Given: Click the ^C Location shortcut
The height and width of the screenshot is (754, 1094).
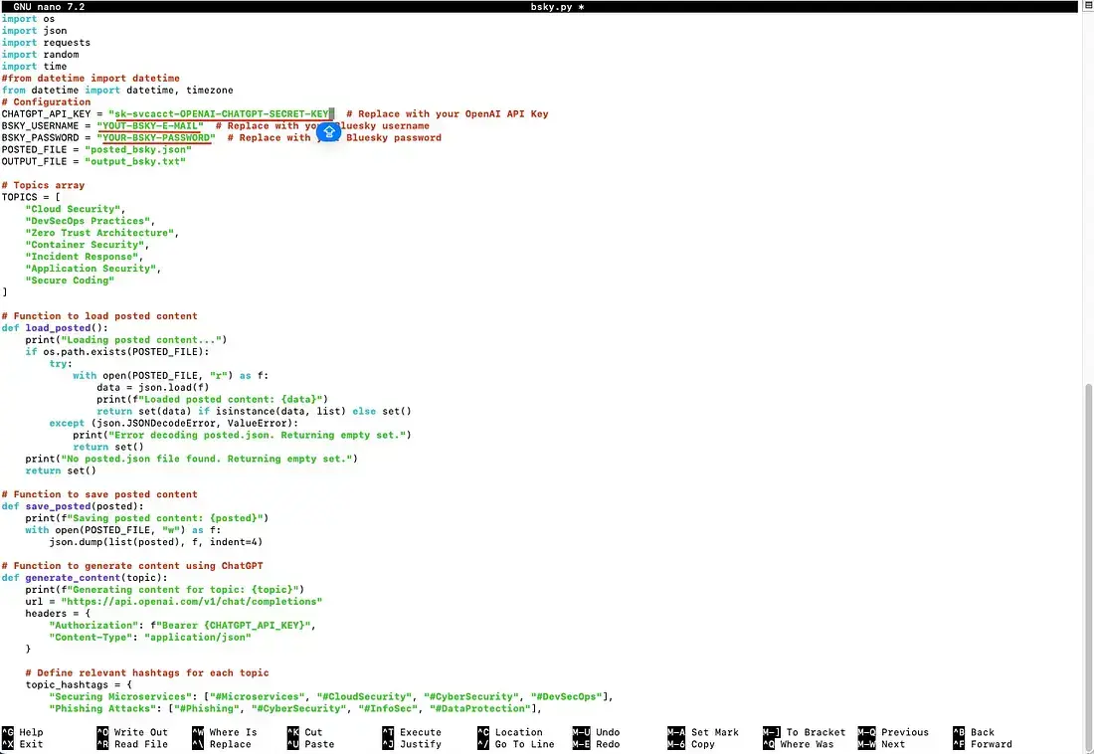Looking at the screenshot, I should [510, 732].
